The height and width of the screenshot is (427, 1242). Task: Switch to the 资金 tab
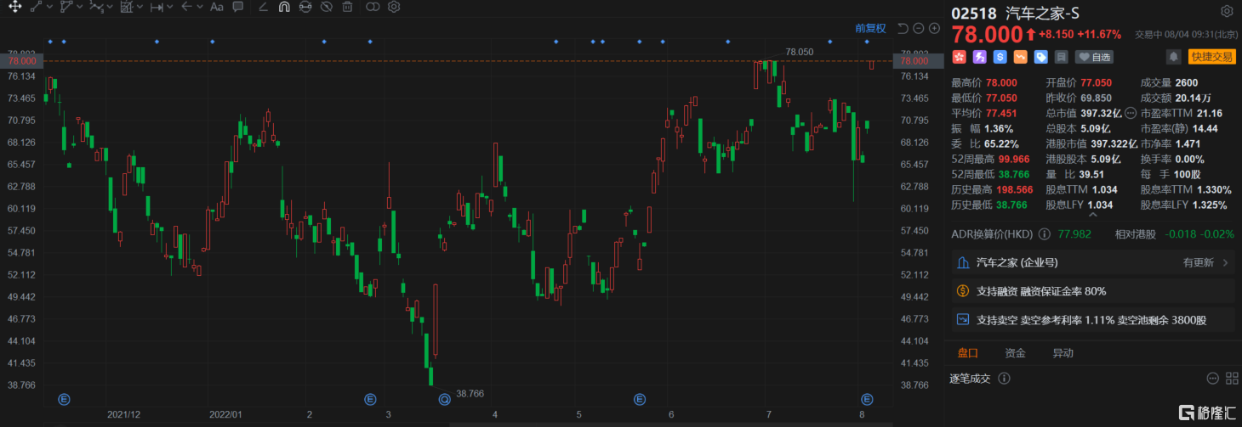(x=1015, y=353)
